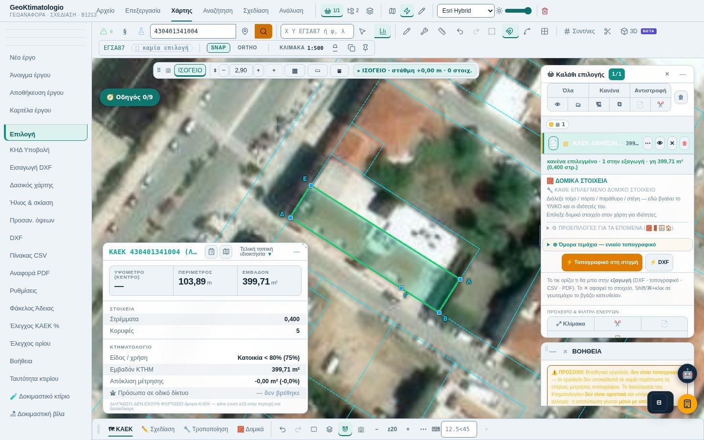Screen dimensions: 704x440
Task: Expand ΠΡΟΕΠΙΛΟΓΕΣ ΓΙΑ ΤΑ ΕΠΟΜΕΝΑ section
Action: coord(617,228)
